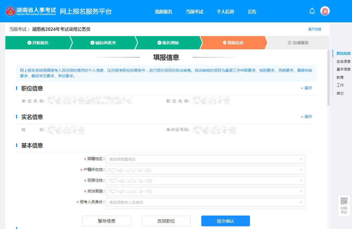Open the 个人信息 menu item
This screenshot has height=229, width=352.
(x=225, y=12)
